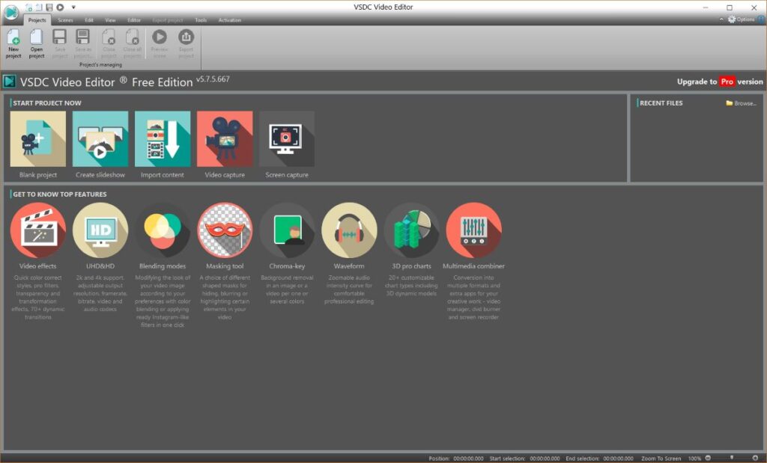Select the Waveform feature icon
The width and height of the screenshot is (767, 463).
coord(349,230)
